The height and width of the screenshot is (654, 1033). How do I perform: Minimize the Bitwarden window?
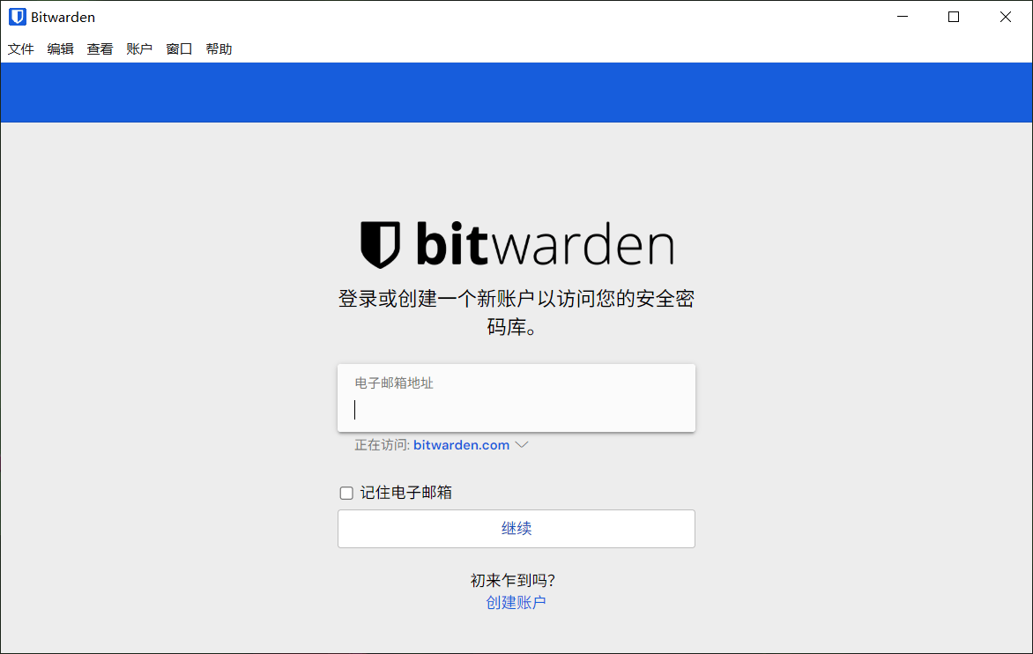903,17
